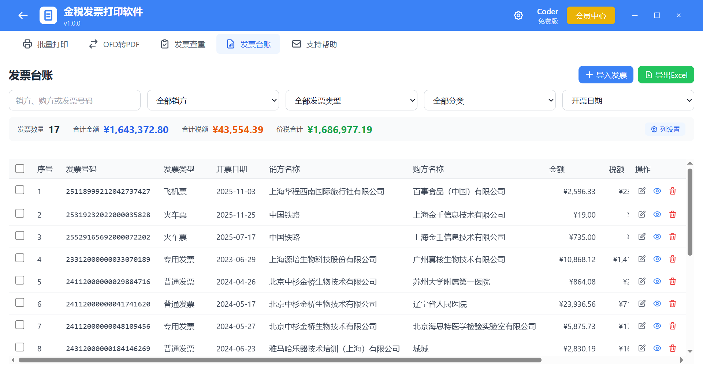
Task: Delete the 雅马哈乐器 invoice in row 8
Action: pos(673,348)
